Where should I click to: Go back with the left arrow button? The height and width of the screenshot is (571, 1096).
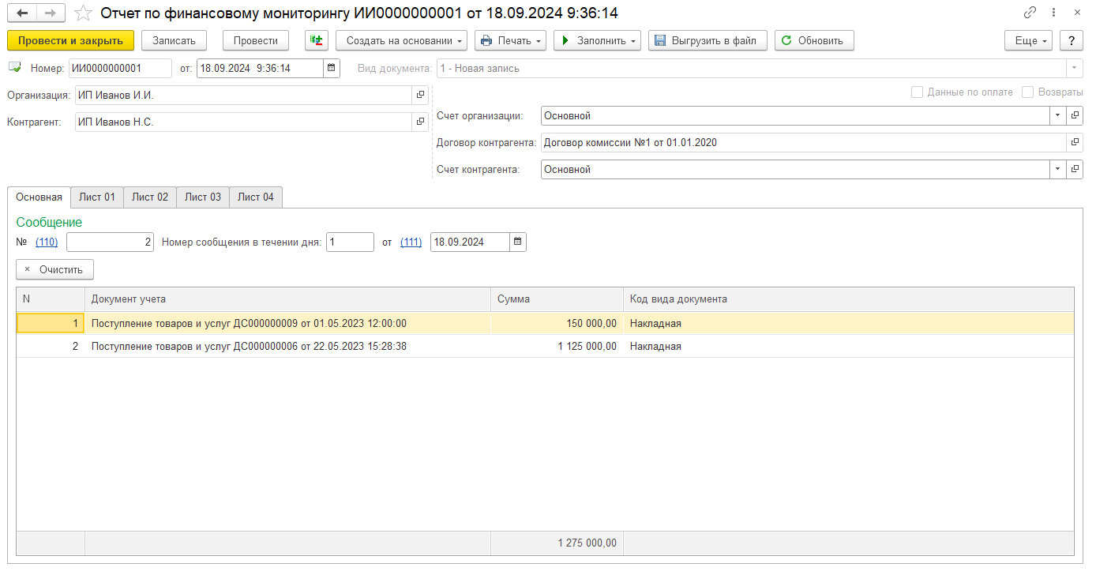pyautogui.click(x=22, y=13)
